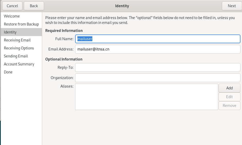Focus the Reply-To input box
This screenshot has height=145, width=242.
tap(158, 67)
